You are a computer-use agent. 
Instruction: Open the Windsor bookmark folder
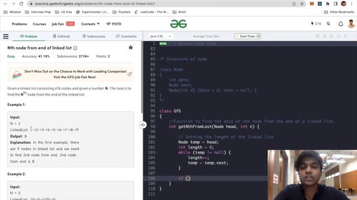[12, 12]
